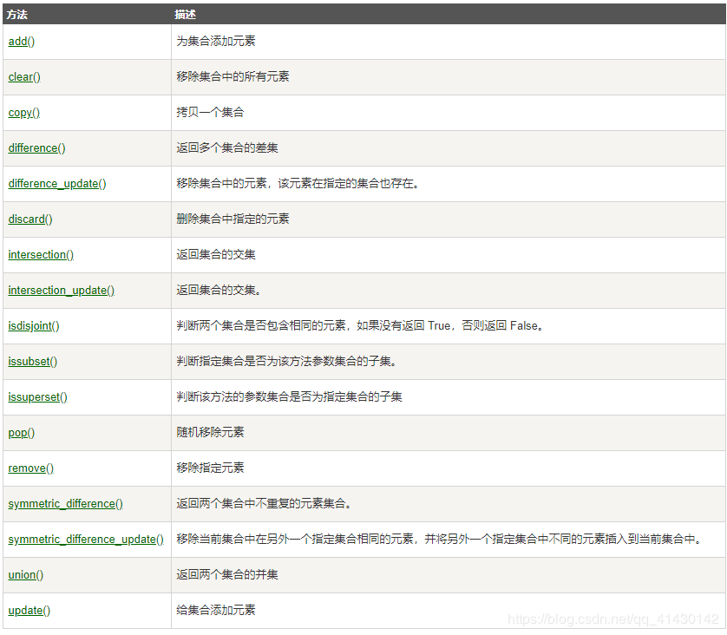Select the '描述' column header
This screenshot has height=635, width=727.
click(x=185, y=15)
